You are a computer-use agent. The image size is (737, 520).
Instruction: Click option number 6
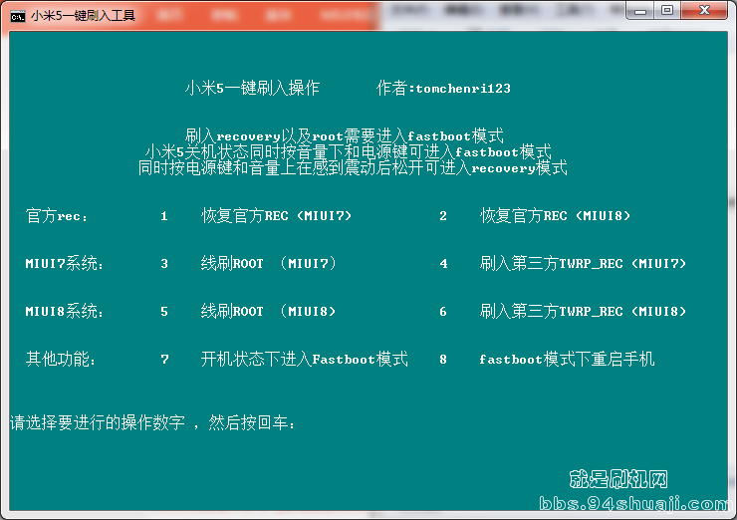click(443, 311)
